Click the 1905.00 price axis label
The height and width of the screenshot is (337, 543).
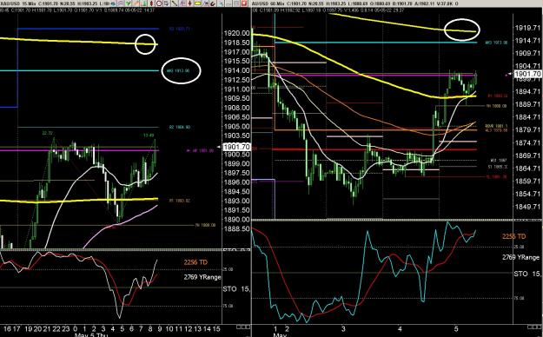[x=237, y=127]
